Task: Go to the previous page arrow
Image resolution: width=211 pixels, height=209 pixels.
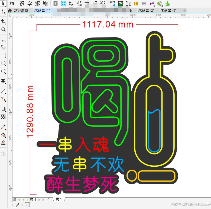Action: click(x=23, y=200)
